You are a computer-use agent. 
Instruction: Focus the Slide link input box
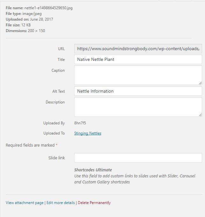click(138, 158)
